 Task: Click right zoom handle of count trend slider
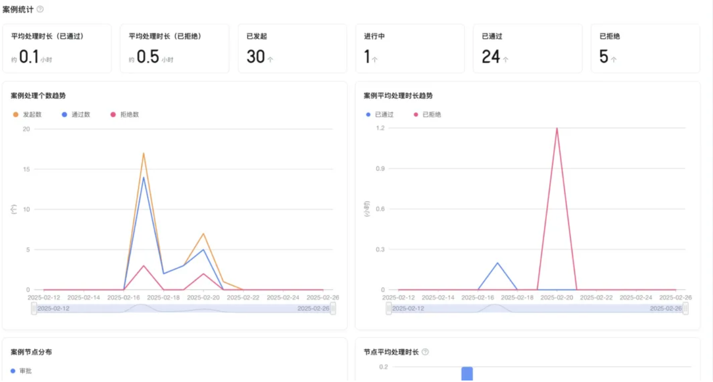(333, 308)
